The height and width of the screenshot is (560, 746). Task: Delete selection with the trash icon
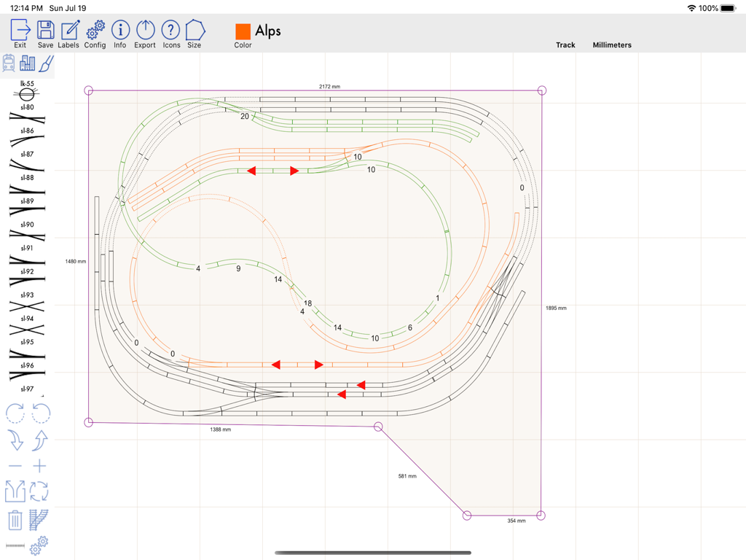[15, 520]
